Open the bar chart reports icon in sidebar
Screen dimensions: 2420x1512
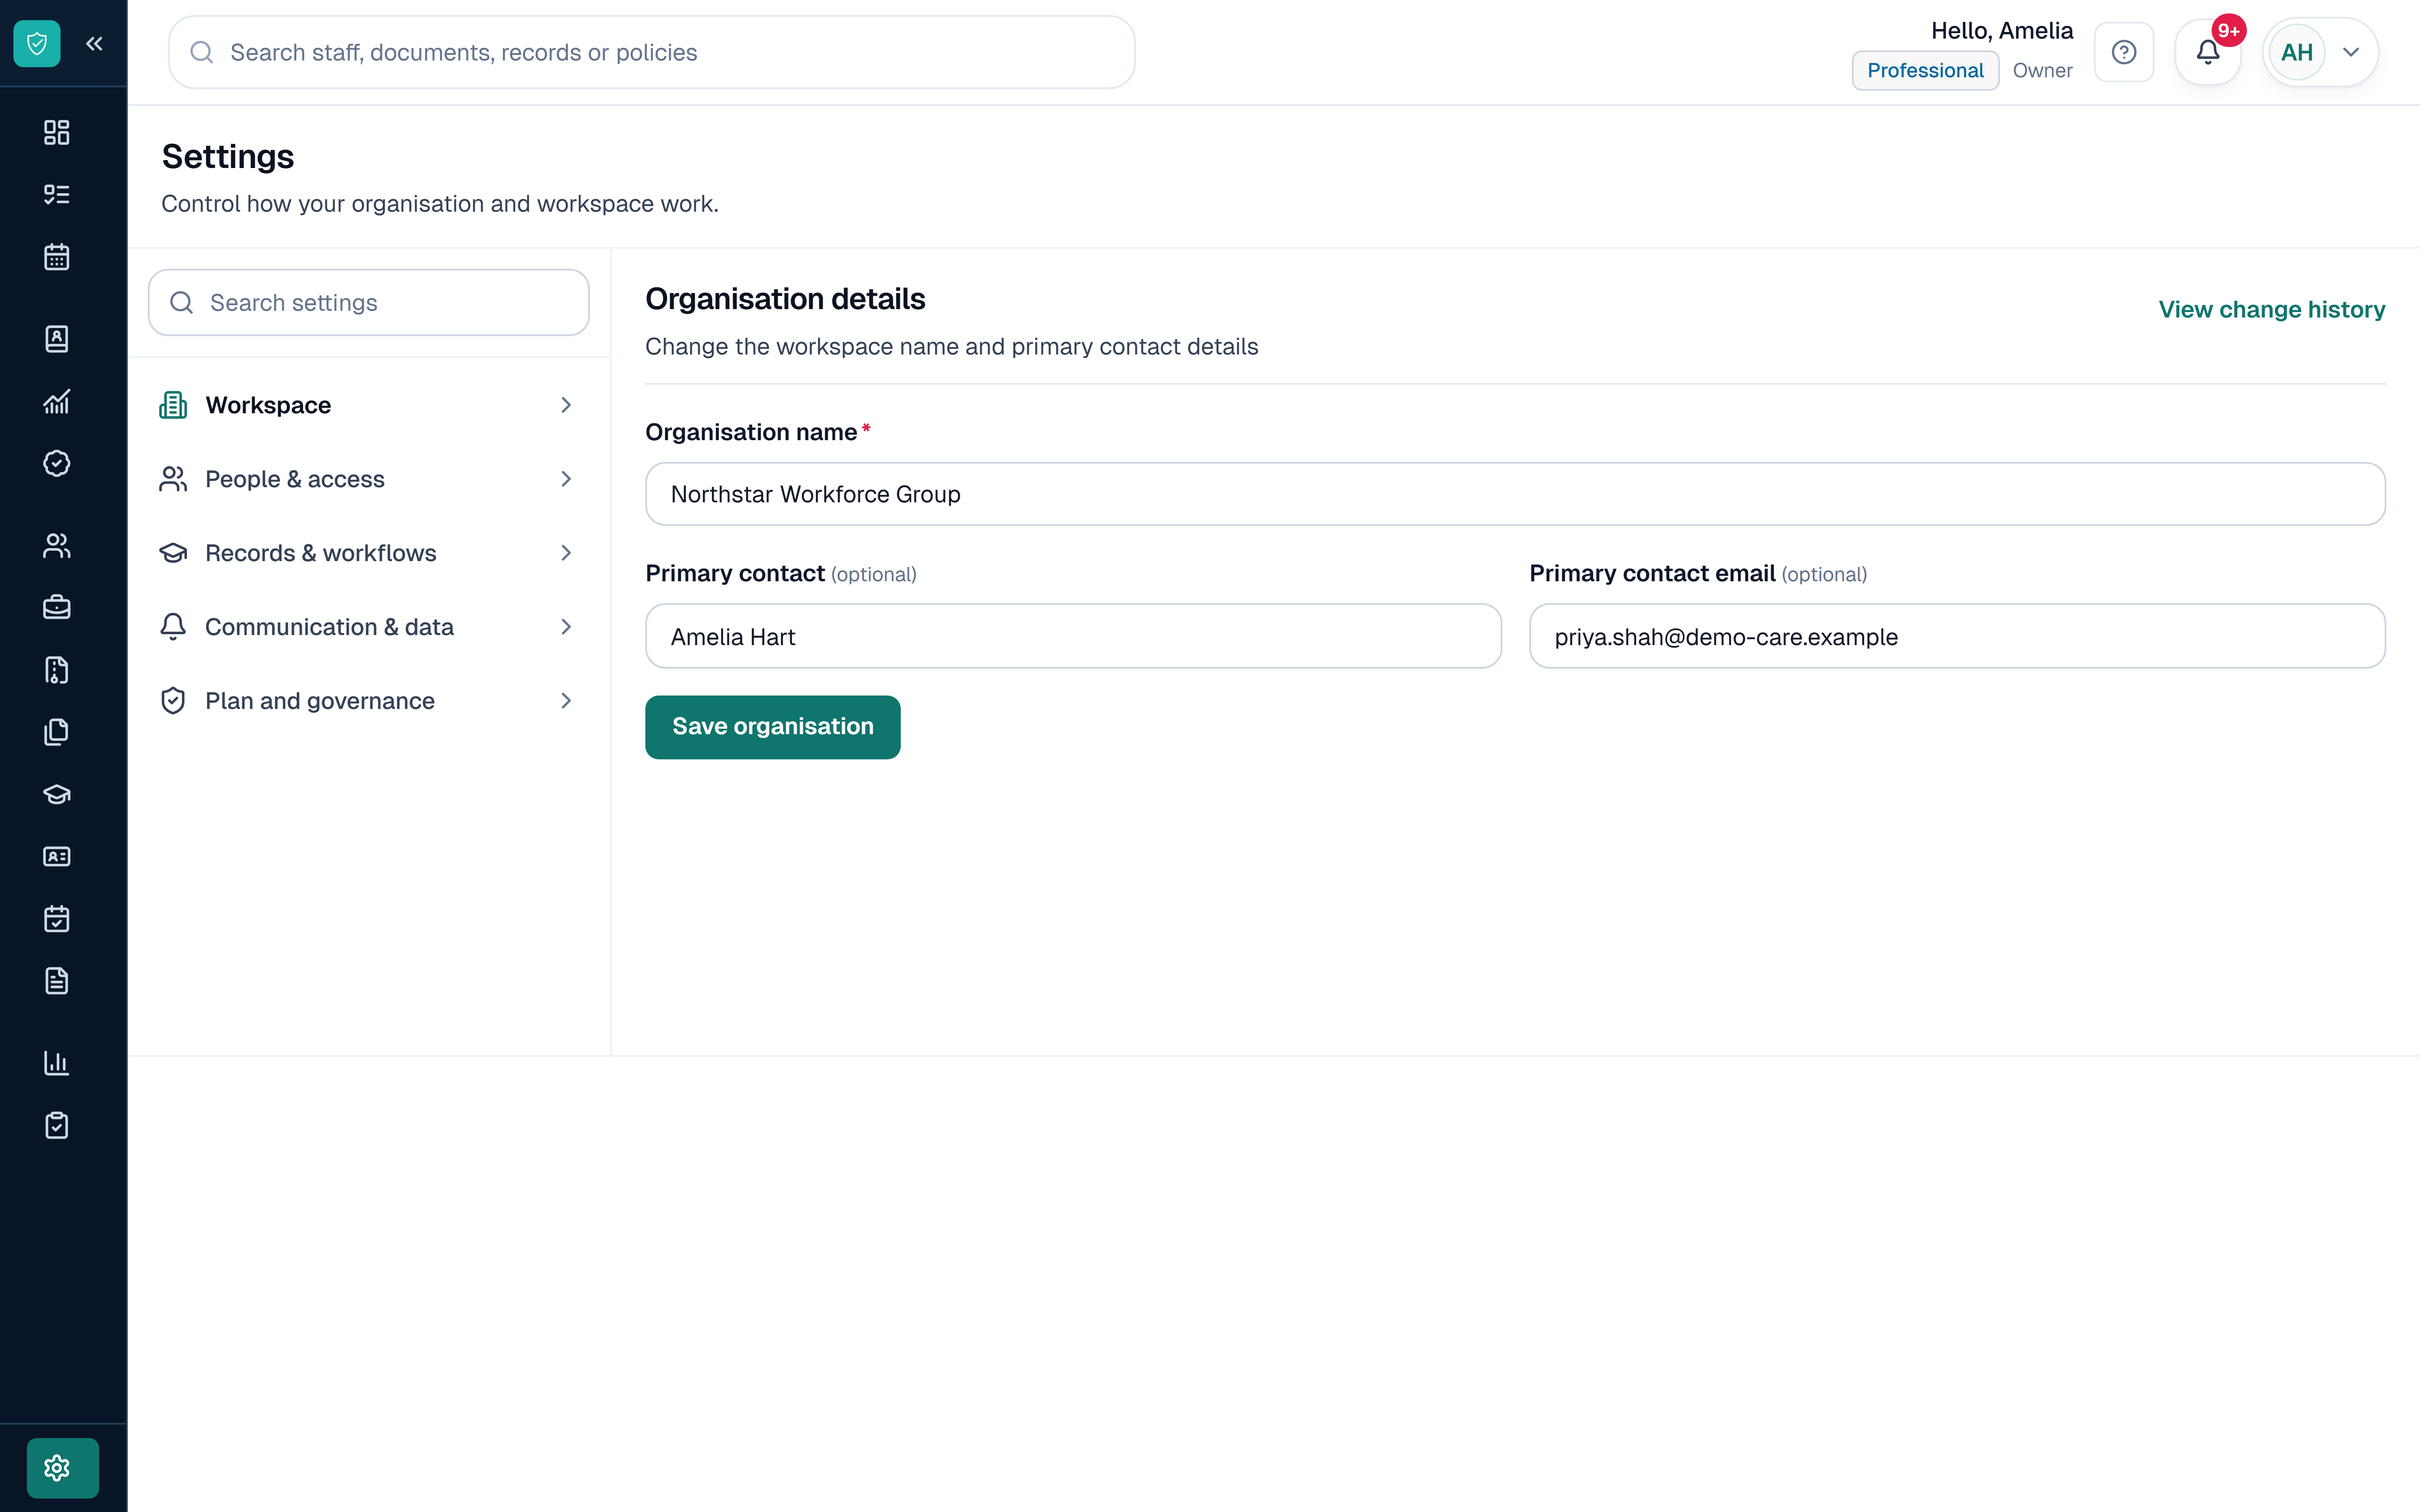pos(57,1063)
